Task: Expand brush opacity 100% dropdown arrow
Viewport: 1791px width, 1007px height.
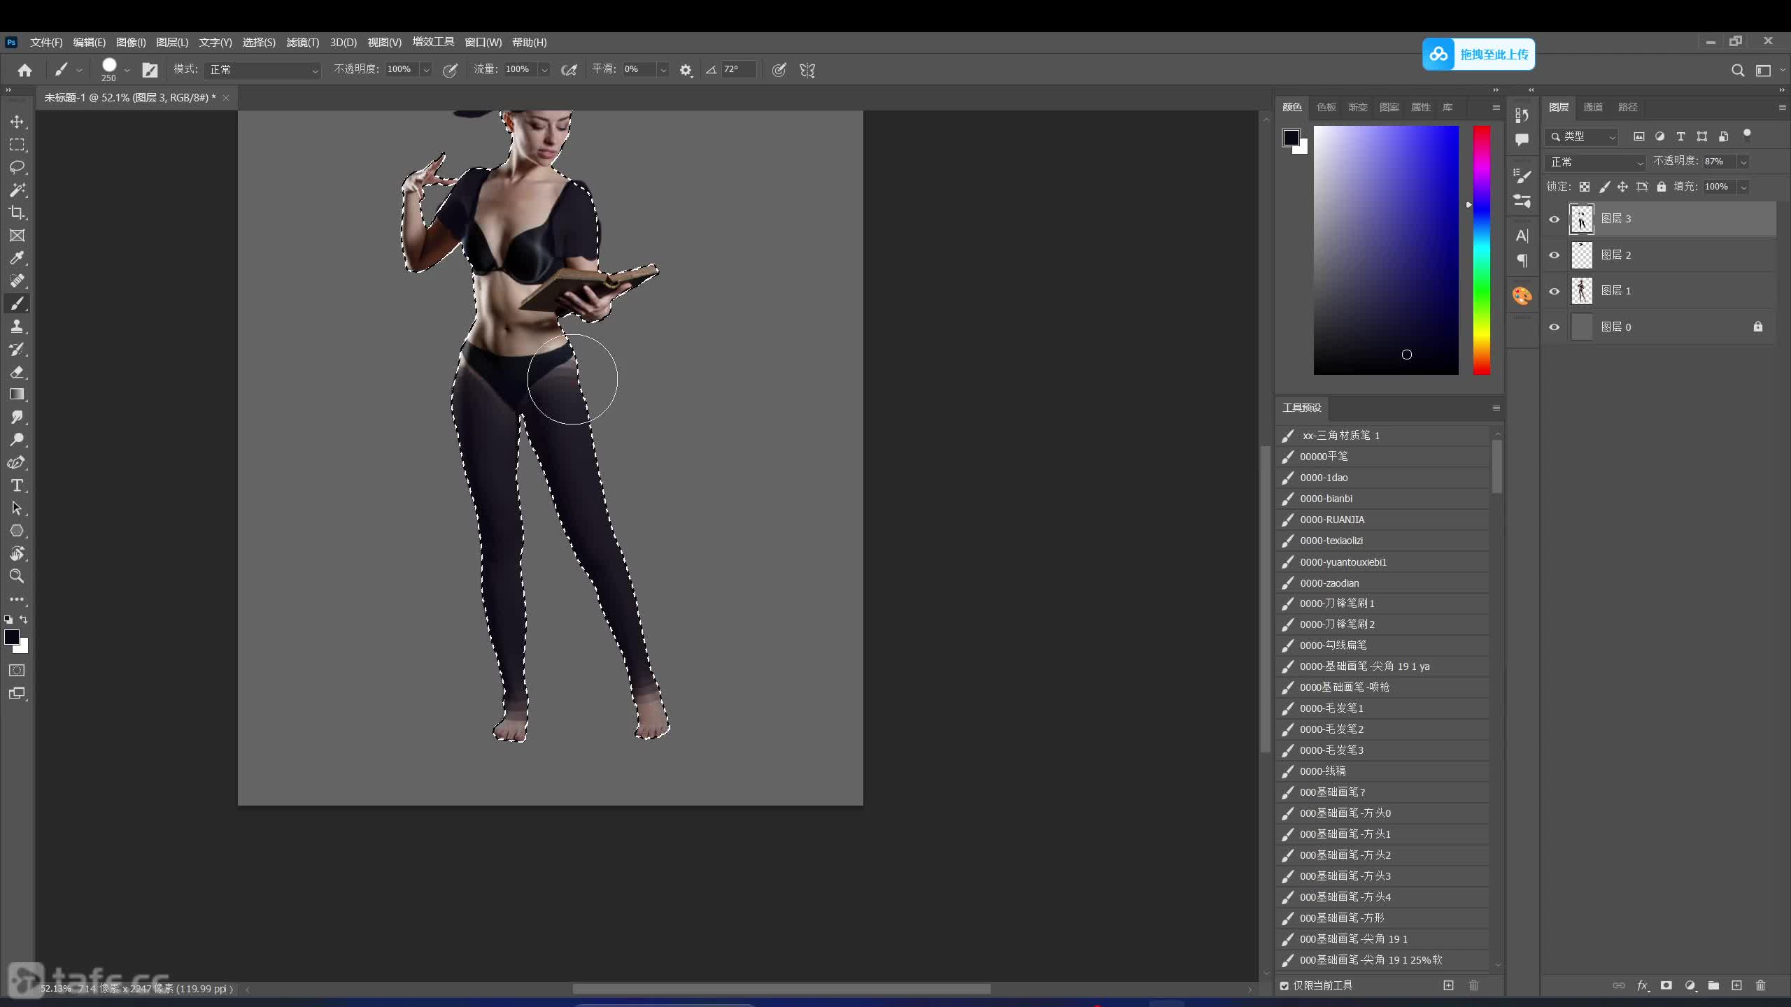Action: click(x=425, y=70)
